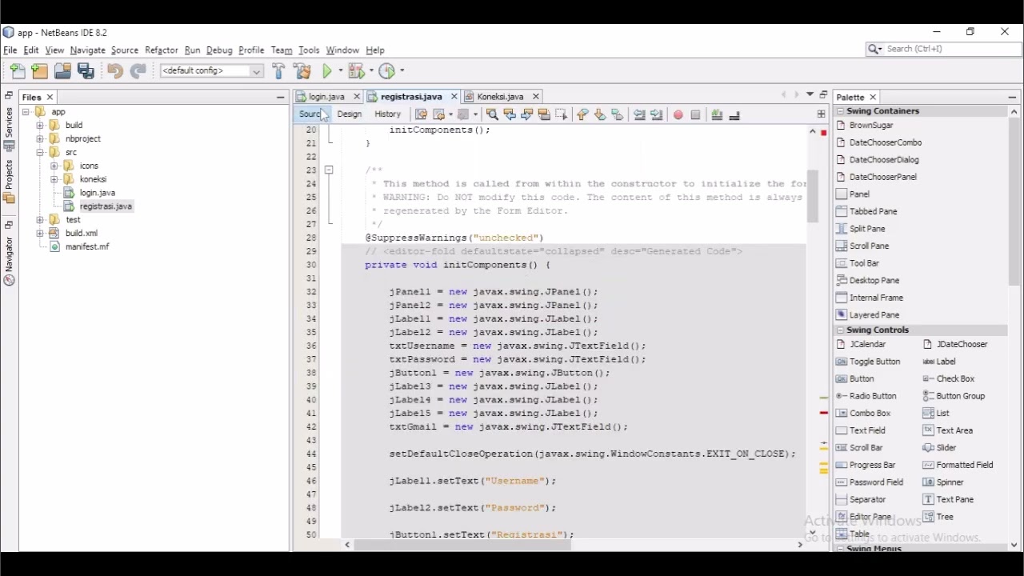This screenshot has height=576, width=1024.
Task: Expand the test folder
Action: point(40,220)
